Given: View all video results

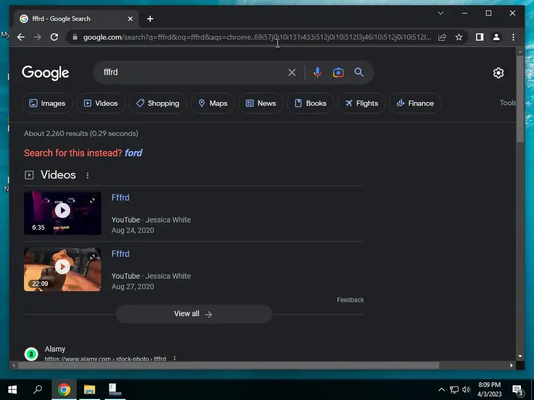Looking at the screenshot, I should 193,314.
